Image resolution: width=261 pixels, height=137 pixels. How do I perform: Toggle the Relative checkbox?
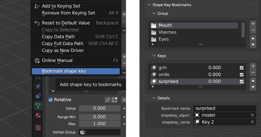51,100
